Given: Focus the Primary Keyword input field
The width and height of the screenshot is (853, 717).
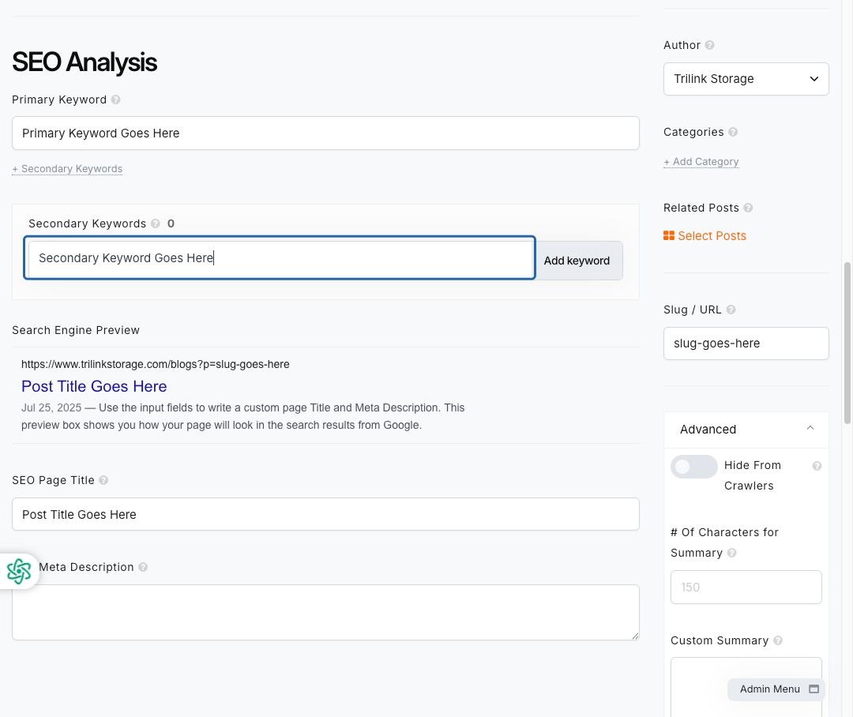Looking at the screenshot, I should coord(325,133).
